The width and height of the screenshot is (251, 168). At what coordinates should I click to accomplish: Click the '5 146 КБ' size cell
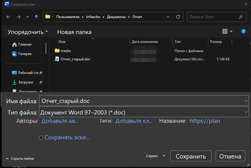[x=223, y=59]
